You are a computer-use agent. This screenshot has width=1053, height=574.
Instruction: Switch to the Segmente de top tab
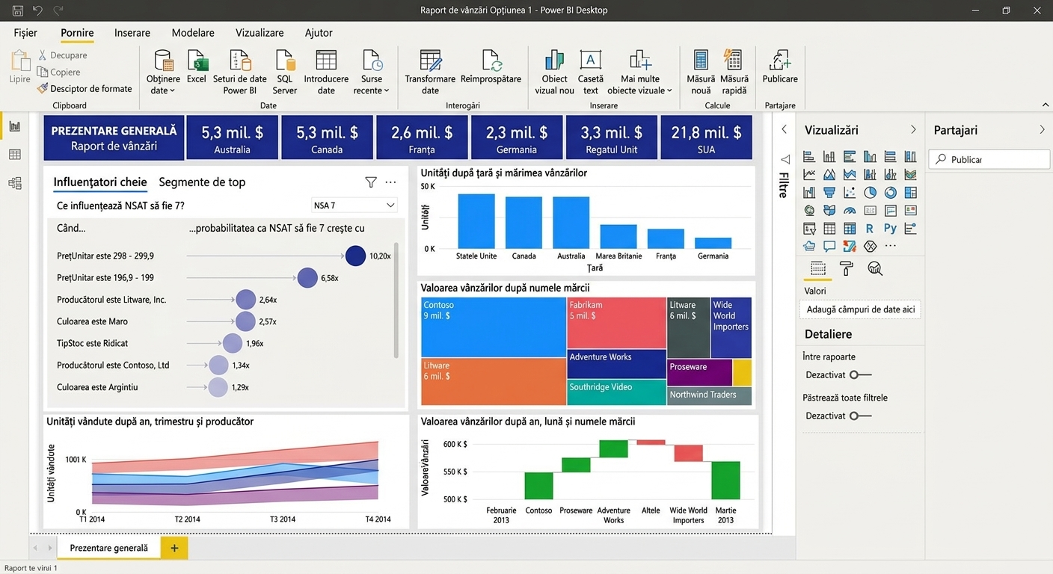point(202,182)
